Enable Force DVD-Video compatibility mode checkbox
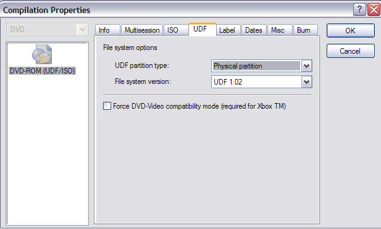The image size is (381, 229). pos(107,106)
